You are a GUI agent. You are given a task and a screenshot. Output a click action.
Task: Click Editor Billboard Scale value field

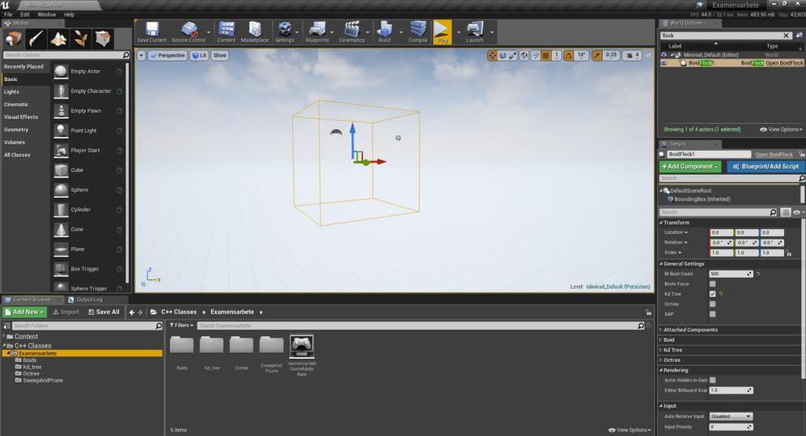(731, 391)
